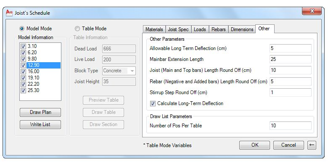328x166 pixels.
Task: Click the Draw Section button
Action: (x=103, y=124)
